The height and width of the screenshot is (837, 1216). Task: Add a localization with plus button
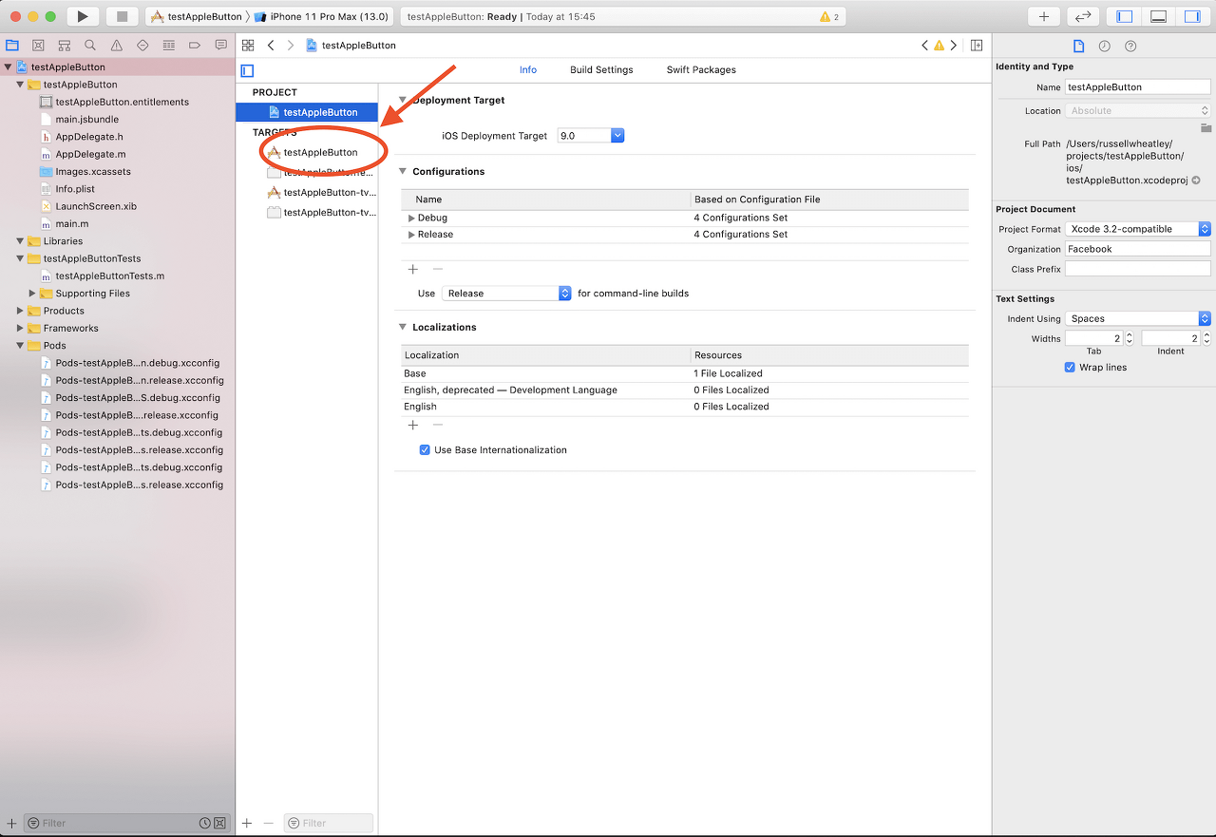click(412, 425)
